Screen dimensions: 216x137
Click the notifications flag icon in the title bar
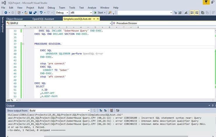pyautogui.click(x=206, y=2)
